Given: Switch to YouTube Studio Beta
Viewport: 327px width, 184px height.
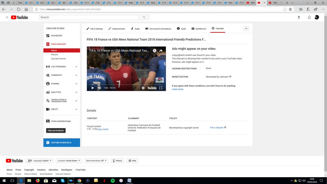Looking at the screenshot, I should [x=62, y=143].
